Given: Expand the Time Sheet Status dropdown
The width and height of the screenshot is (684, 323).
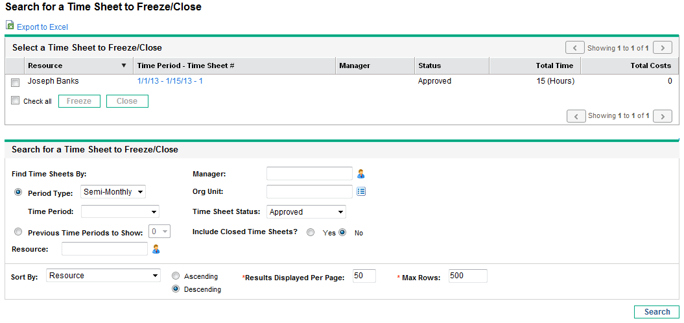Looking at the screenshot, I should tap(306, 212).
